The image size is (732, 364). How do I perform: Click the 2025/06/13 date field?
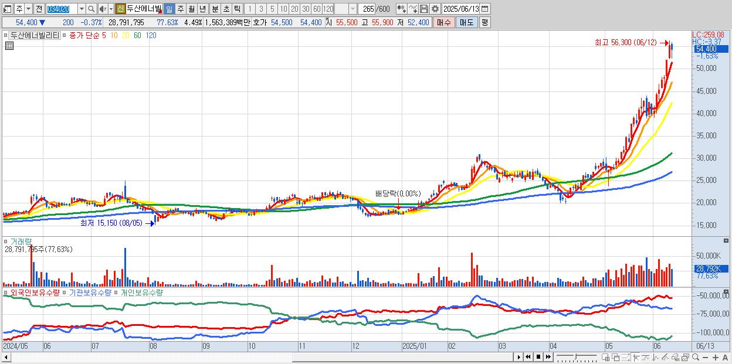(461, 9)
